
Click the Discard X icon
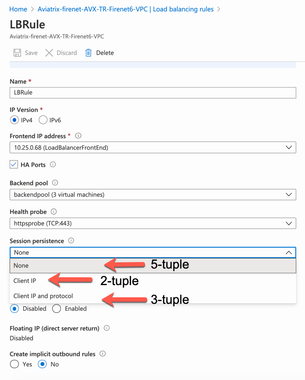click(x=49, y=53)
